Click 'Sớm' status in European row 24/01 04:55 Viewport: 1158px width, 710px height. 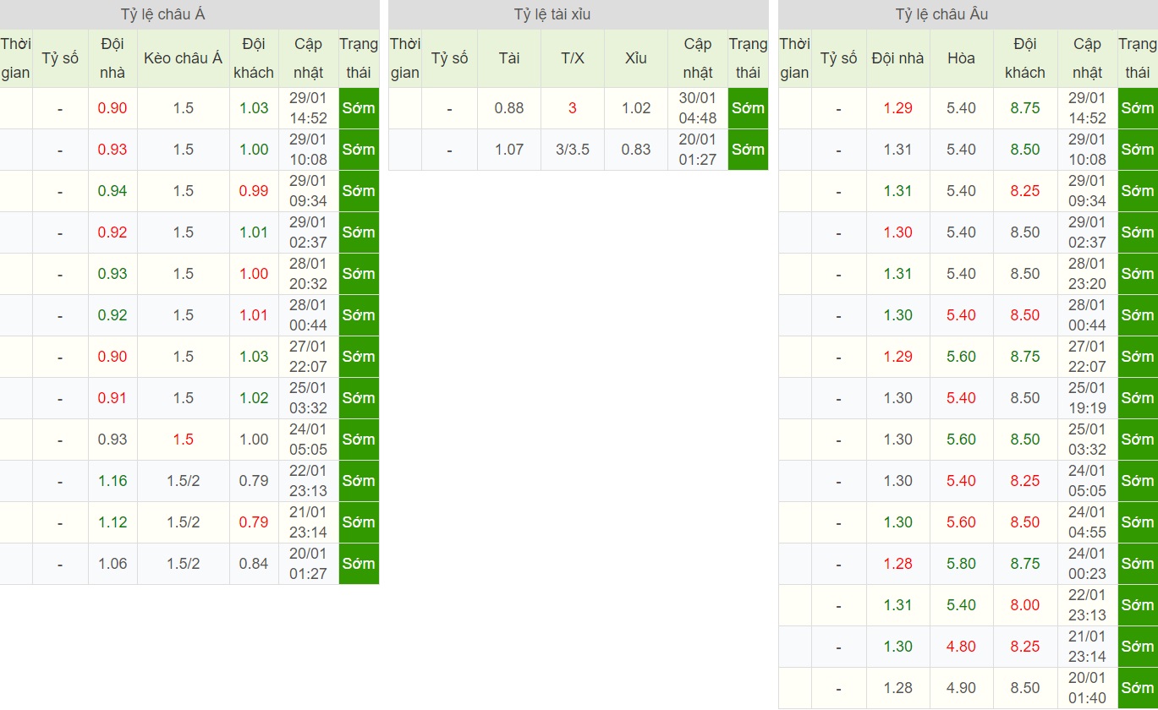pyautogui.click(x=1137, y=522)
